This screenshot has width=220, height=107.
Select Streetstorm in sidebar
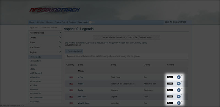(x=45, y=61)
